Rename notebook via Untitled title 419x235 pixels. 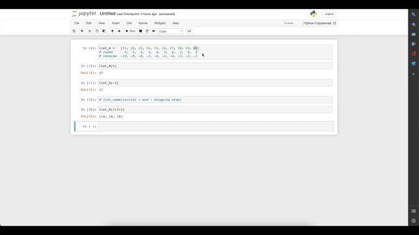pyautogui.click(x=107, y=14)
